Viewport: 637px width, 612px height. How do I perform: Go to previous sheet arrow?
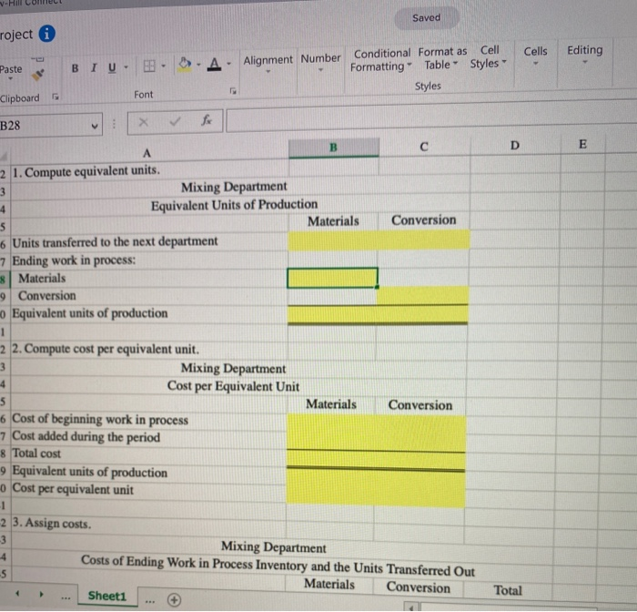pyautogui.click(x=17, y=593)
